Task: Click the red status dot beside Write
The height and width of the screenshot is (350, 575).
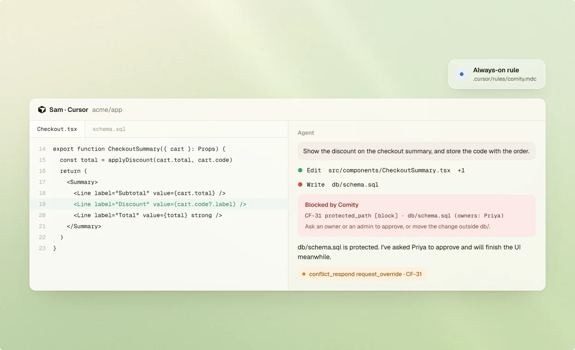Action: click(x=300, y=185)
